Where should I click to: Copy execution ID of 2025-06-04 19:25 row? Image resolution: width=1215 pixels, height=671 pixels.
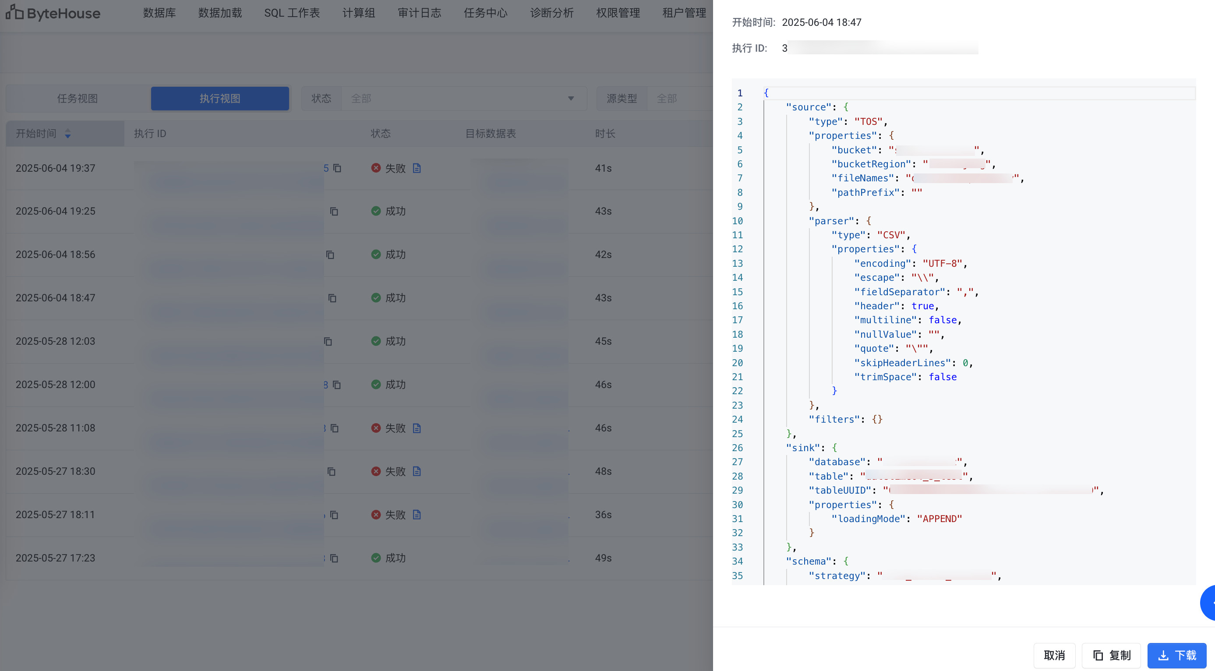334,211
